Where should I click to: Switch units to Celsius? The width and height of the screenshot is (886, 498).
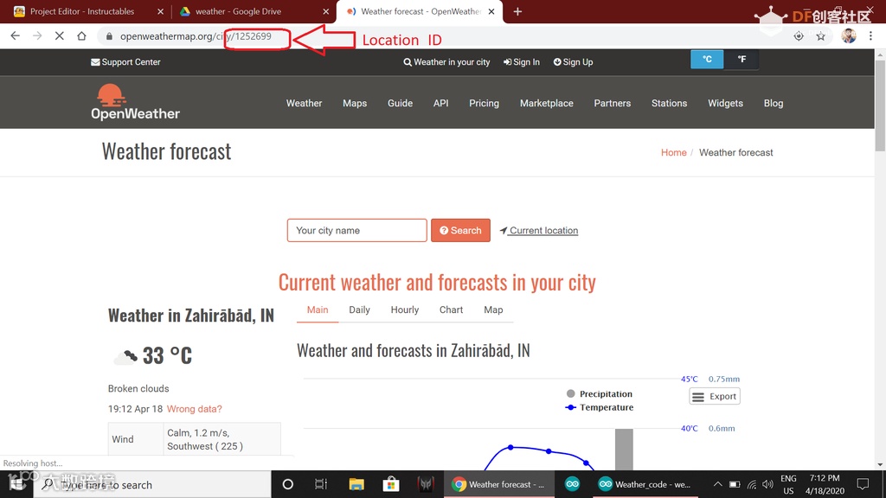[x=707, y=60]
